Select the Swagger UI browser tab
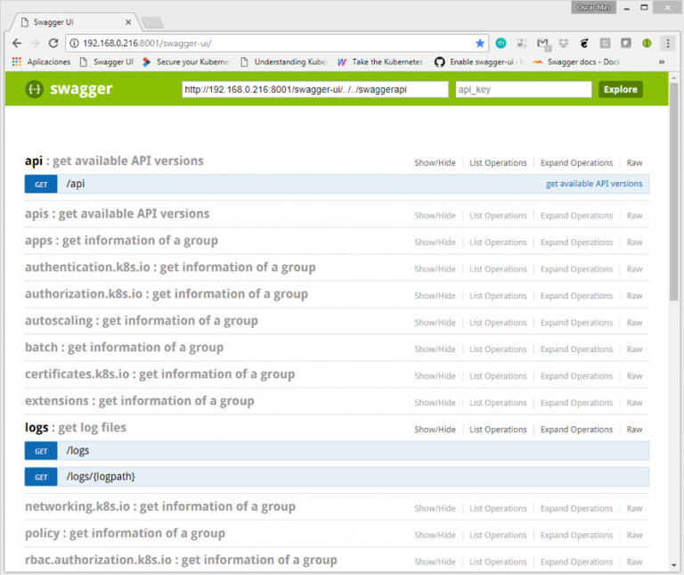This screenshot has width=684, height=575. (74, 21)
